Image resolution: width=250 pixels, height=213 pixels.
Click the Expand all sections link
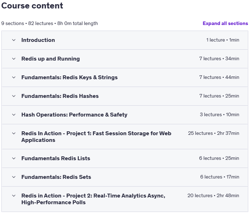click(225, 23)
